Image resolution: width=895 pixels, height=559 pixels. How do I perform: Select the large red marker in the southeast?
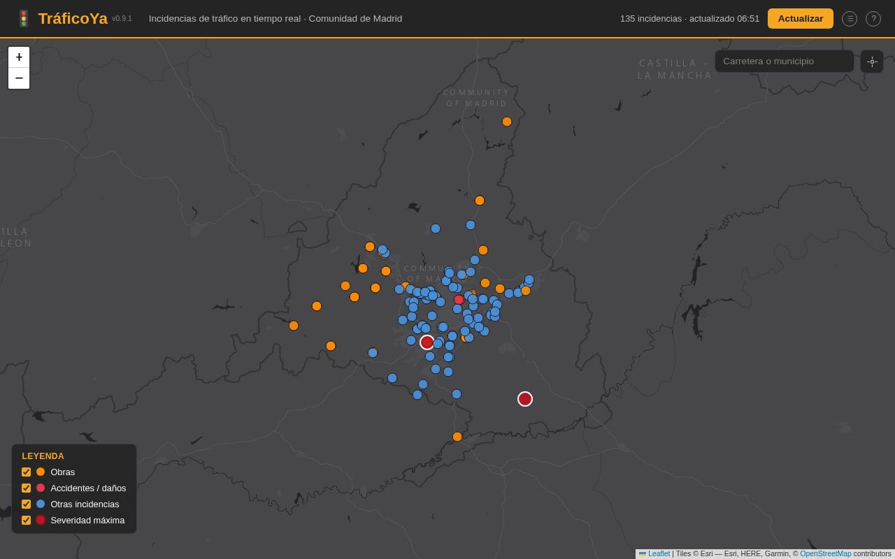(x=525, y=399)
